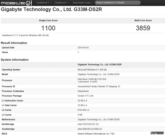Select the Model row label
The image size is (165, 135).
[x=5, y=74]
